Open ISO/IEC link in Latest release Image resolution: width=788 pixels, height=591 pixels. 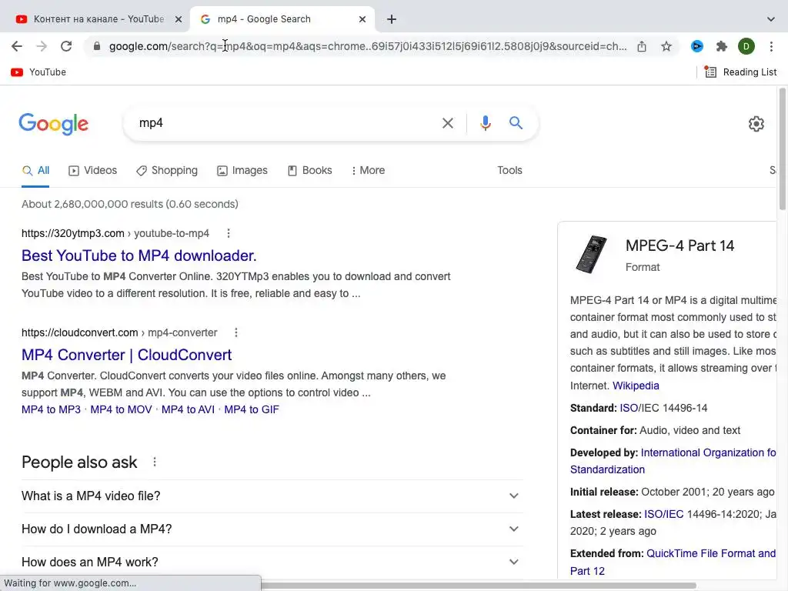pos(664,514)
